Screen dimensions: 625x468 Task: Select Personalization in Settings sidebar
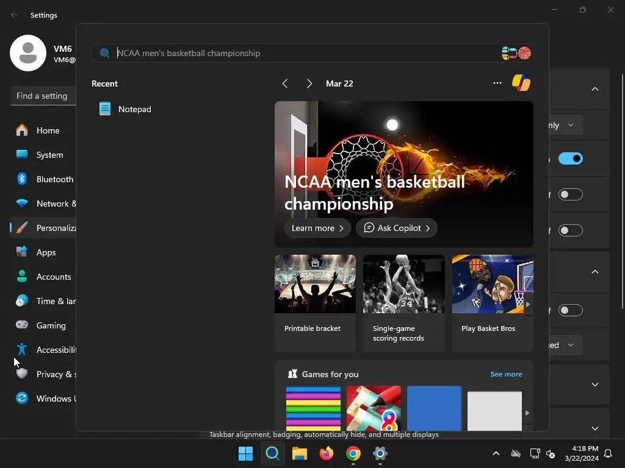(43, 228)
